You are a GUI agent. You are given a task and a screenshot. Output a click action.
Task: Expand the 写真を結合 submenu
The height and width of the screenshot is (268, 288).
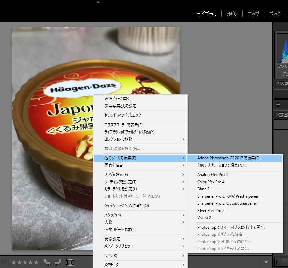[x=140, y=165]
